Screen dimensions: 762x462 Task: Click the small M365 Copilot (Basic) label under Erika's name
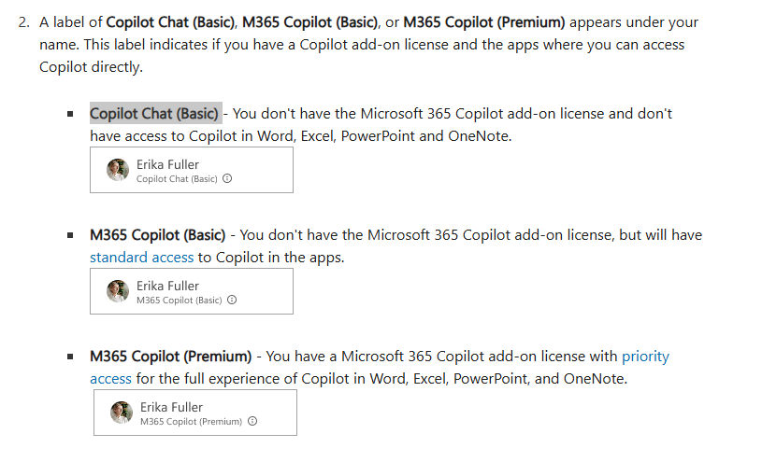click(x=179, y=301)
